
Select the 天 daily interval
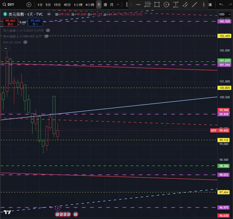coord(99,5)
